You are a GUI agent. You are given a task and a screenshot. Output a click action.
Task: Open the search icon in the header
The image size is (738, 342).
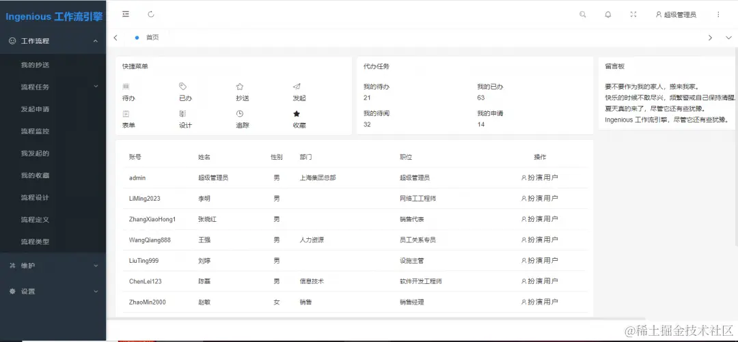[583, 14]
